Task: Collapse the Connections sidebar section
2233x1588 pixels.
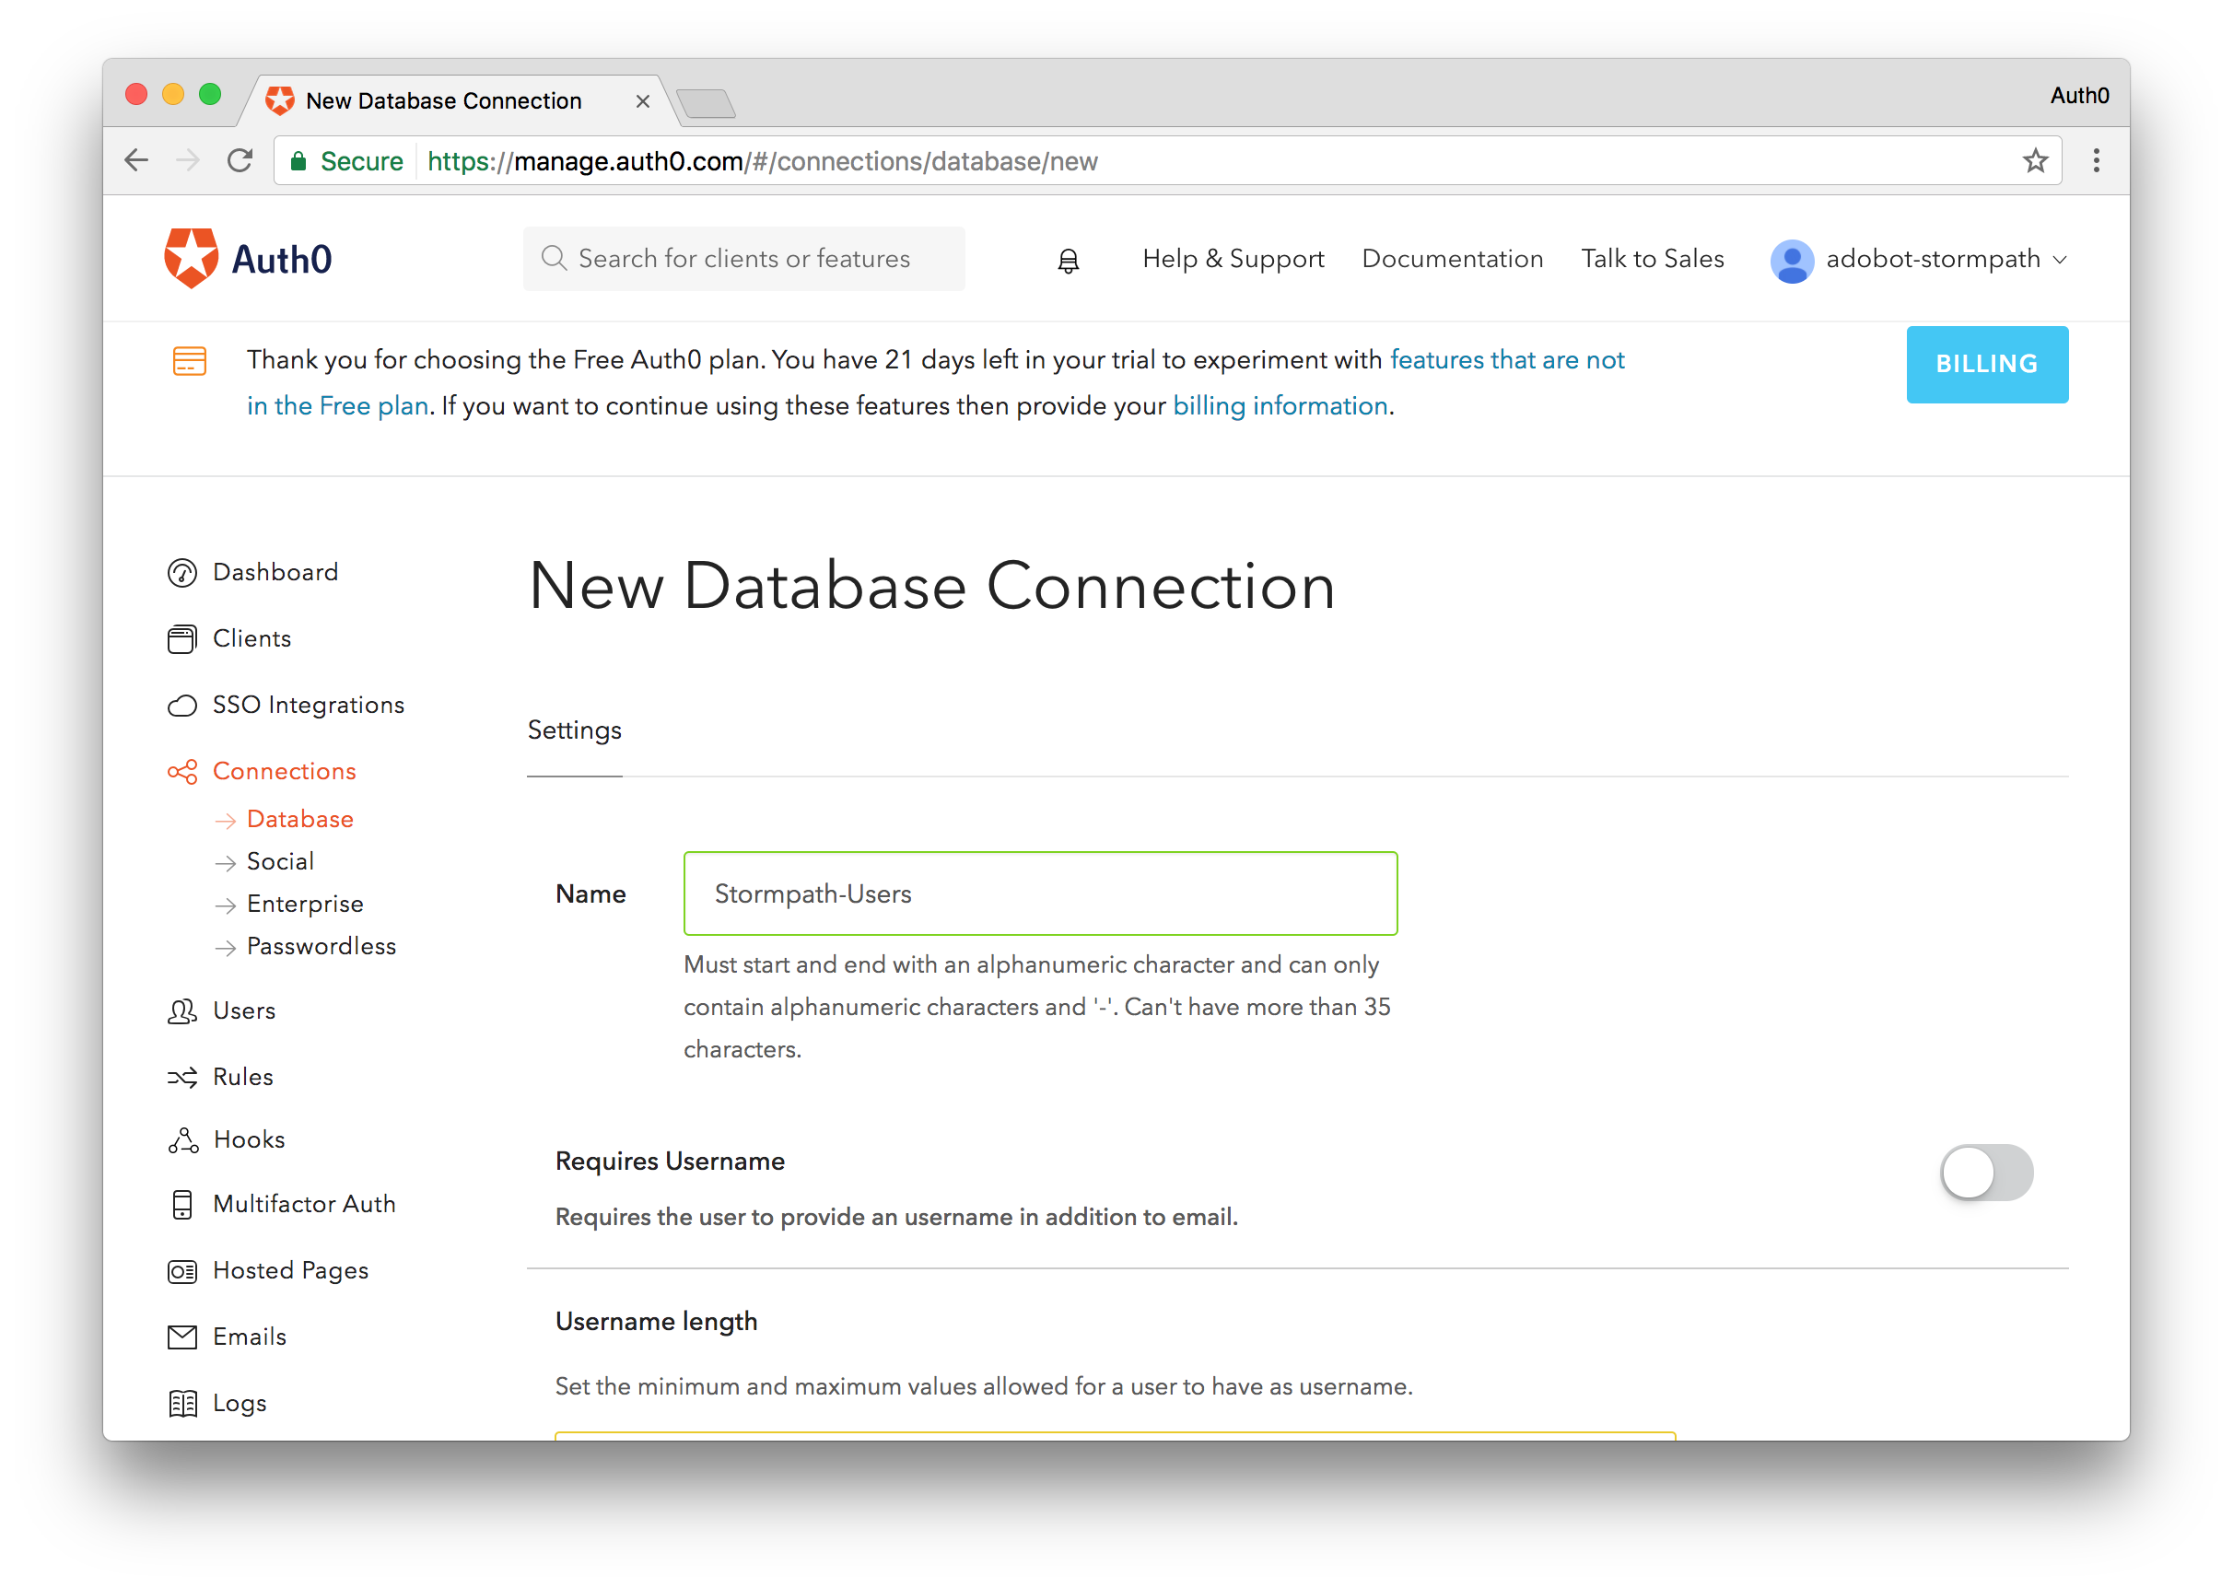Action: [x=284, y=772]
